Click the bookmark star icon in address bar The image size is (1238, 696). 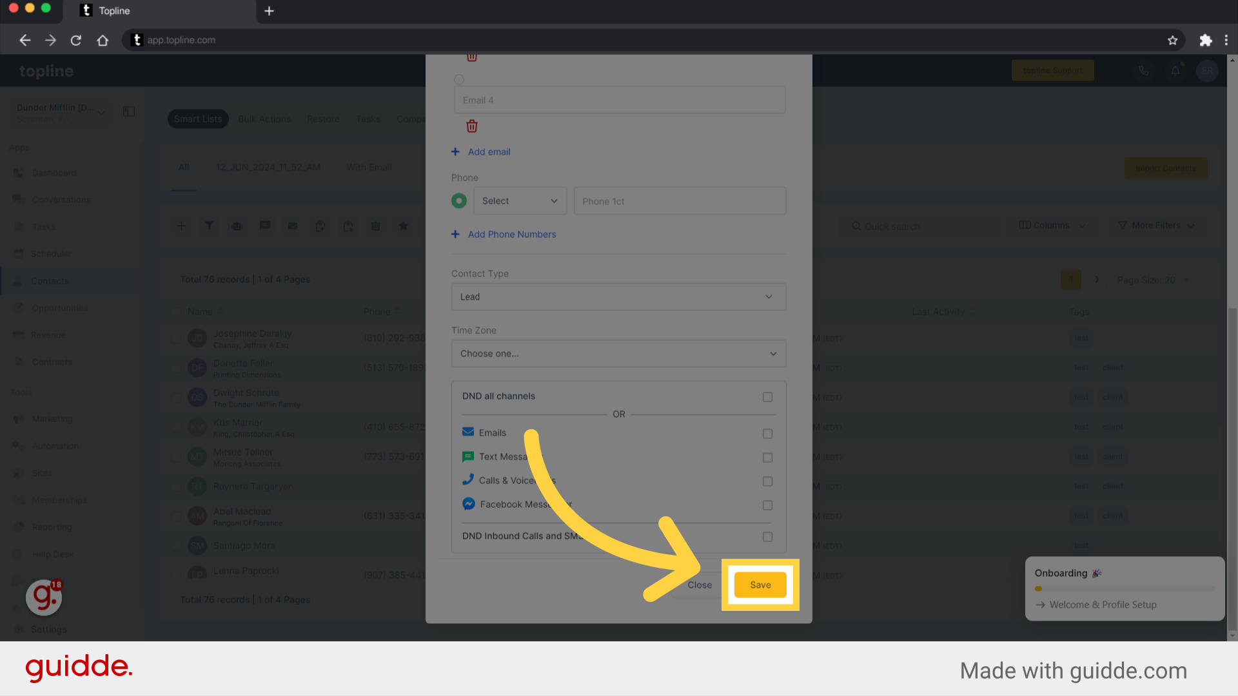(1172, 40)
